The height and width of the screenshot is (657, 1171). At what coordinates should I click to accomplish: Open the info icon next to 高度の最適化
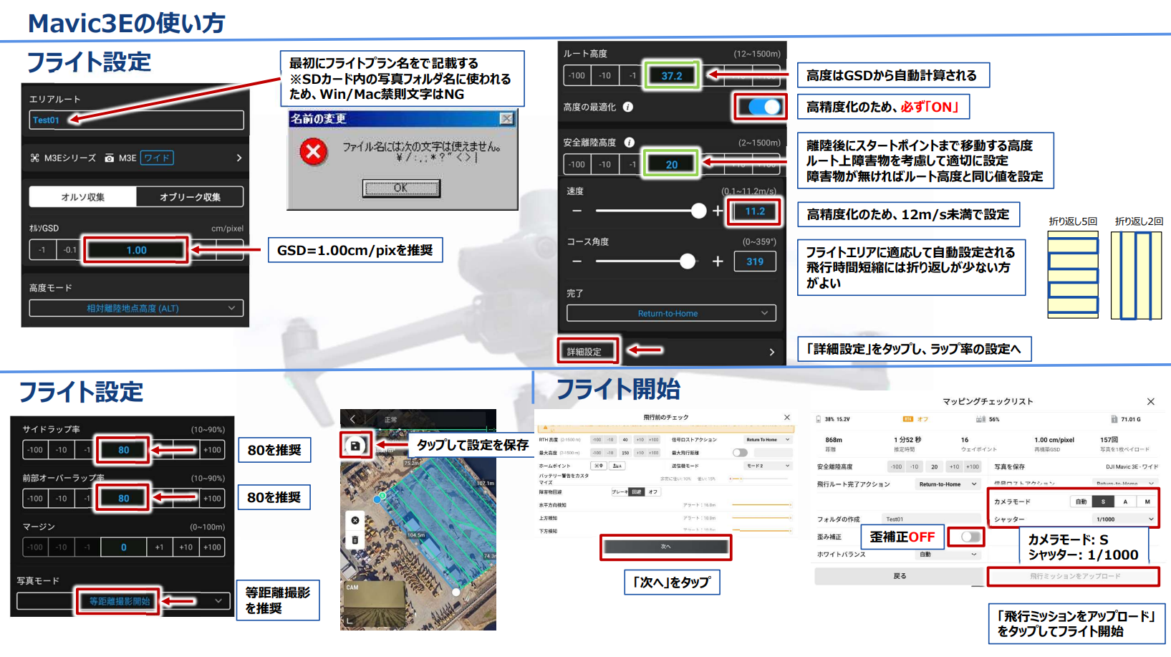coord(628,107)
